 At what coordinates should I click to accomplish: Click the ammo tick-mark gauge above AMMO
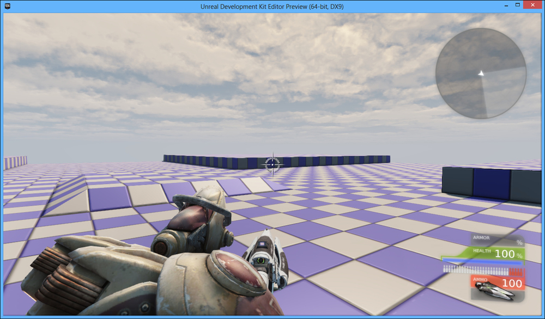(x=483, y=269)
